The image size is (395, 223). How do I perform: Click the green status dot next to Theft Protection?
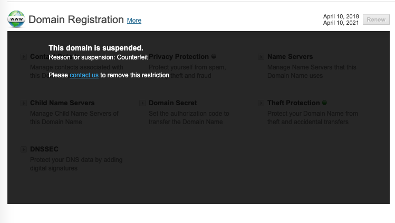(x=324, y=103)
